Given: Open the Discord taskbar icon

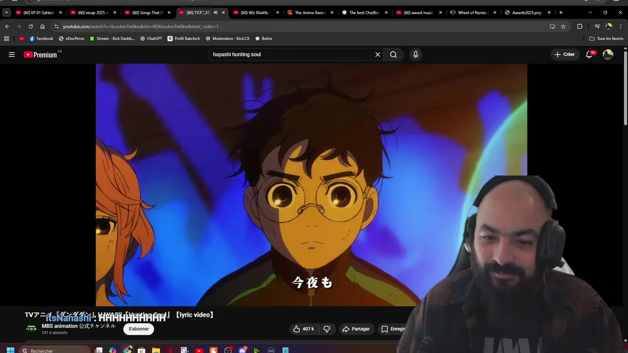Looking at the screenshot, I should coord(242,350).
